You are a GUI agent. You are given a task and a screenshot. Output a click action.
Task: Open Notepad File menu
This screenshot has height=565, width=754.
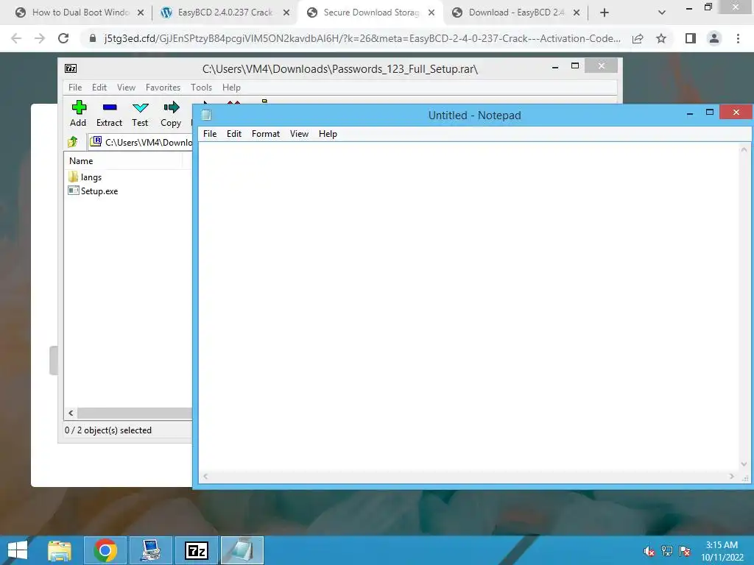(210, 134)
